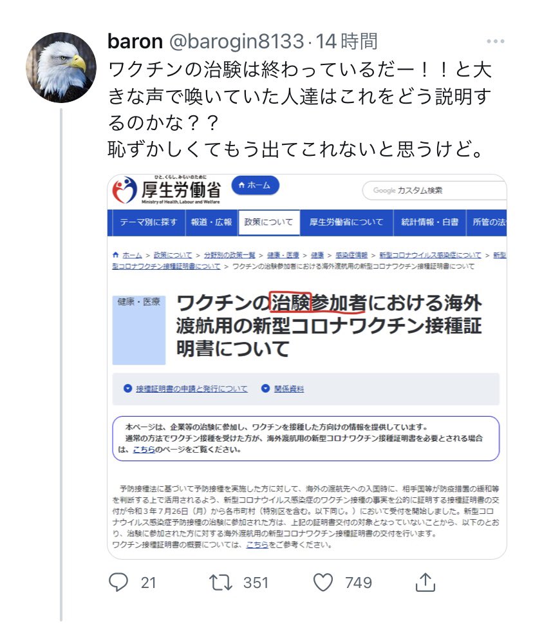The width and height of the screenshot is (533, 626).
Task: Open the bald eagle profile avatar
Action: [61, 68]
